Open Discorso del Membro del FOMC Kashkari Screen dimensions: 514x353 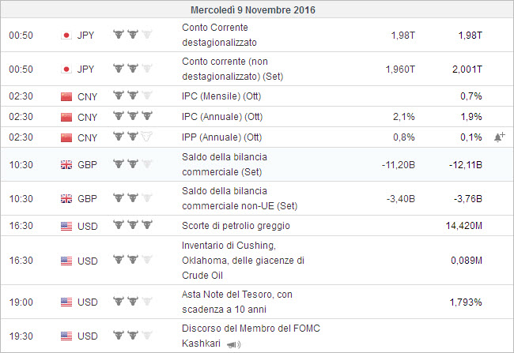click(x=251, y=329)
